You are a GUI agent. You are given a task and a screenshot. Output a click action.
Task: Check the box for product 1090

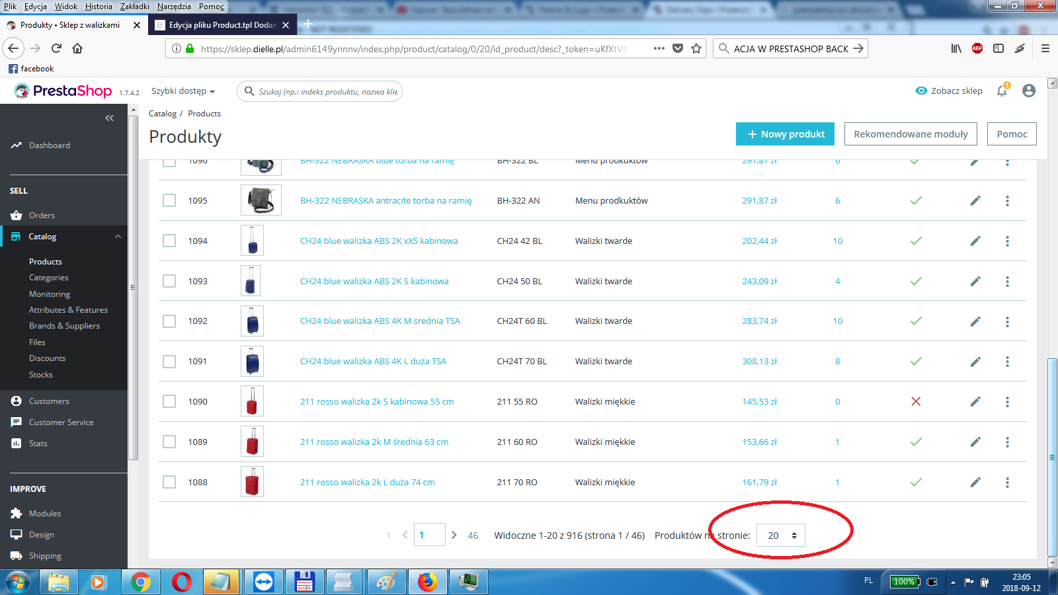169,401
